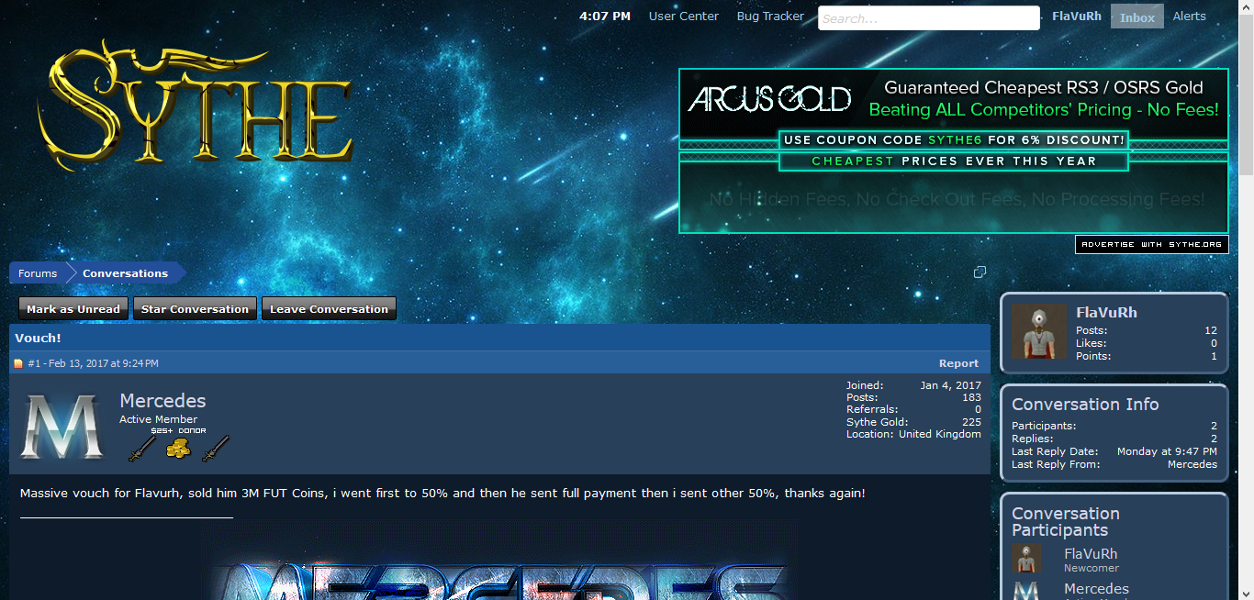Open the Bug Tracker link
This screenshot has height=600, width=1254.
pyautogui.click(x=770, y=16)
